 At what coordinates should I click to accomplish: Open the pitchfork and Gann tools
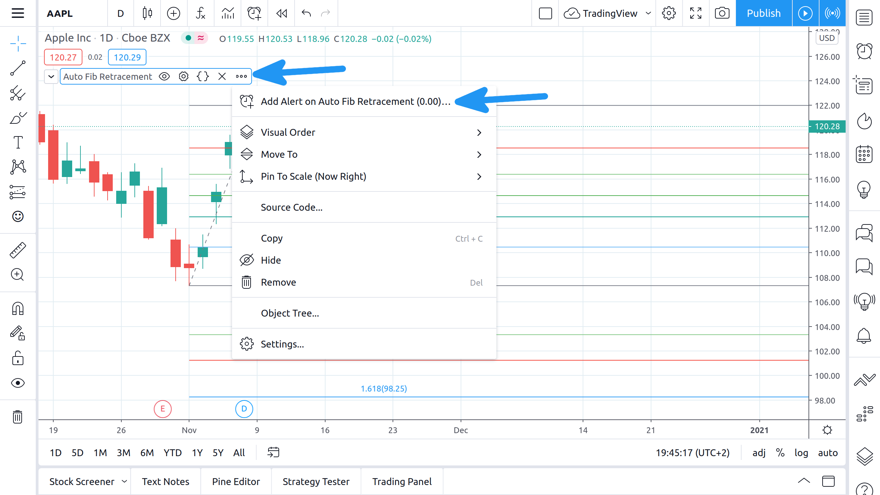(x=18, y=93)
